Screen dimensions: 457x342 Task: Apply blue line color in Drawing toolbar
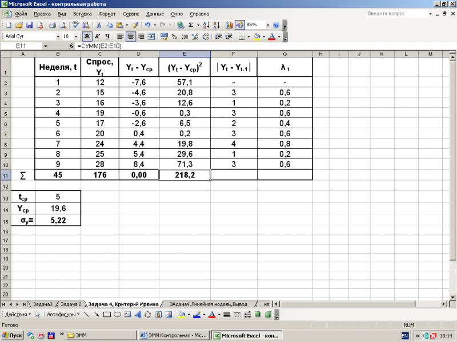coord(197,315)
